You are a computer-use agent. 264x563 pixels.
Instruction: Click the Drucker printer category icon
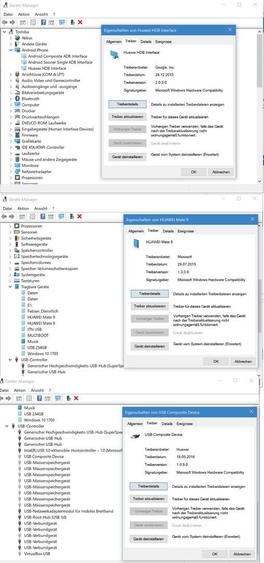(18, 111)
